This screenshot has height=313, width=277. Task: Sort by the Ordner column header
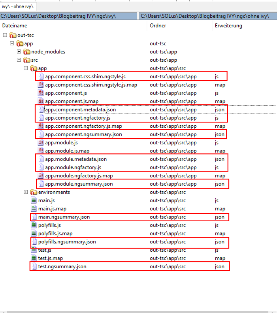point(180,26)
